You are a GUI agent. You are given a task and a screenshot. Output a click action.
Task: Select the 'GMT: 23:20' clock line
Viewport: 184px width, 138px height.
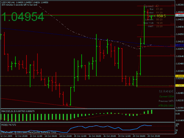pos(155,26)
